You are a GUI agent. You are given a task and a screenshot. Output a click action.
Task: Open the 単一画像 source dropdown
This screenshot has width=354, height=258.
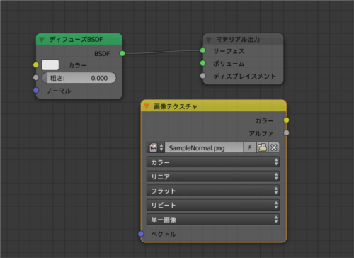pos(213,220)
